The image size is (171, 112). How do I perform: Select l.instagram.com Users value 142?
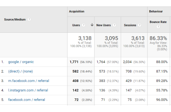click(x=75, y=90)
